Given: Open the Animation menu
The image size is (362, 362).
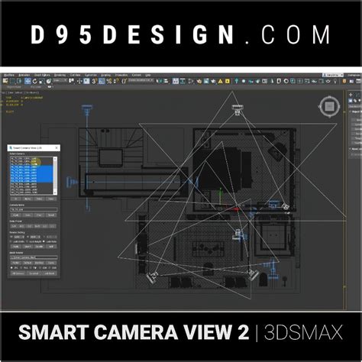Looking at the screenshot, I should 24,75.
